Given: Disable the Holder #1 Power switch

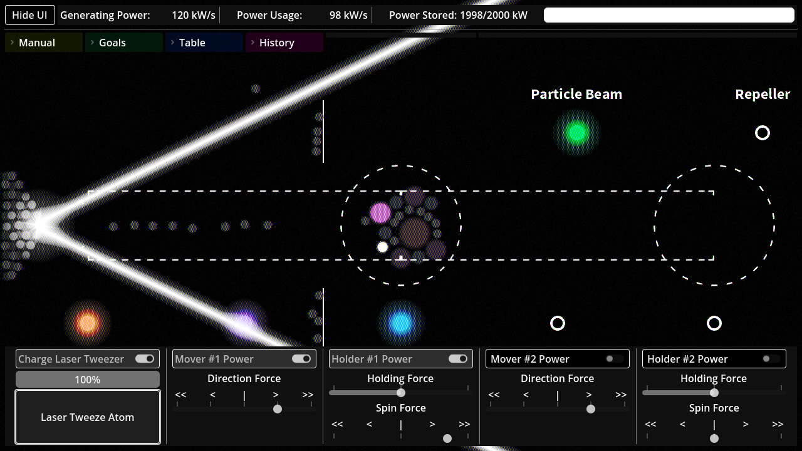Looking at the screenshot, I should pos(458,359).
